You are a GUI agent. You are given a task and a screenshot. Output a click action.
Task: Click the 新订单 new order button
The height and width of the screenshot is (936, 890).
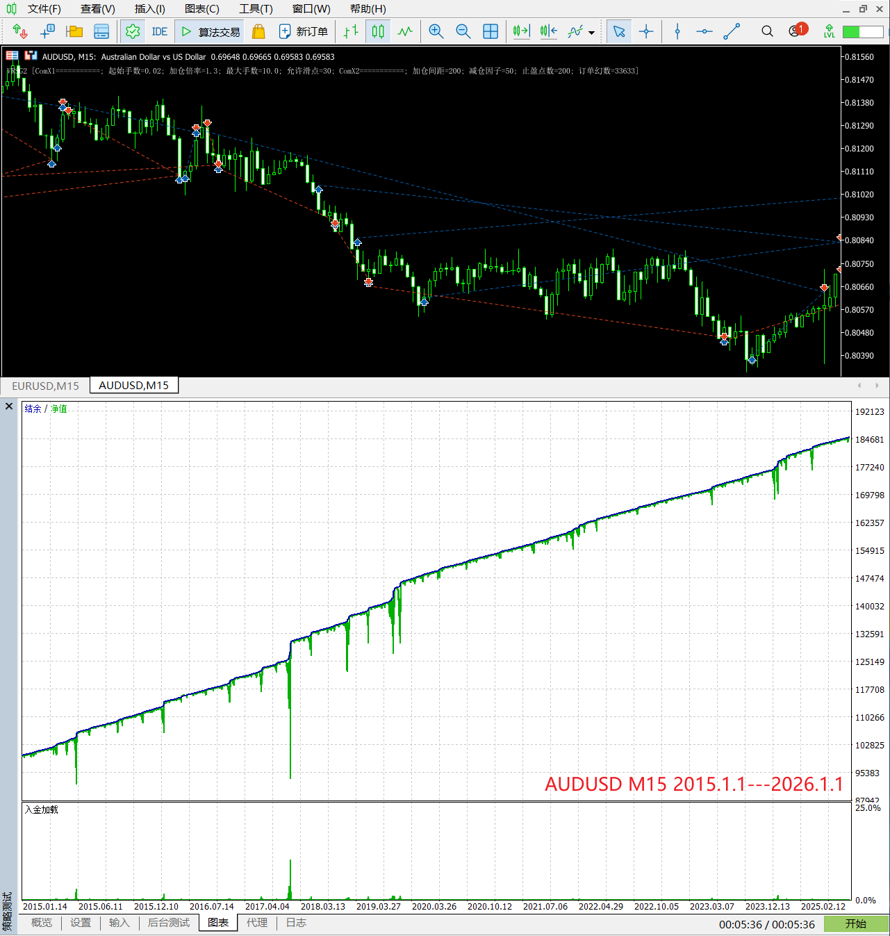[x=304, y=32]
